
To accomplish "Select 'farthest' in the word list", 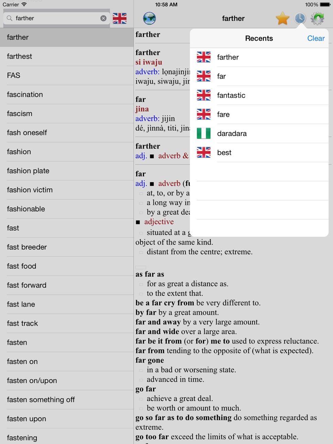I will coord(67,56).
